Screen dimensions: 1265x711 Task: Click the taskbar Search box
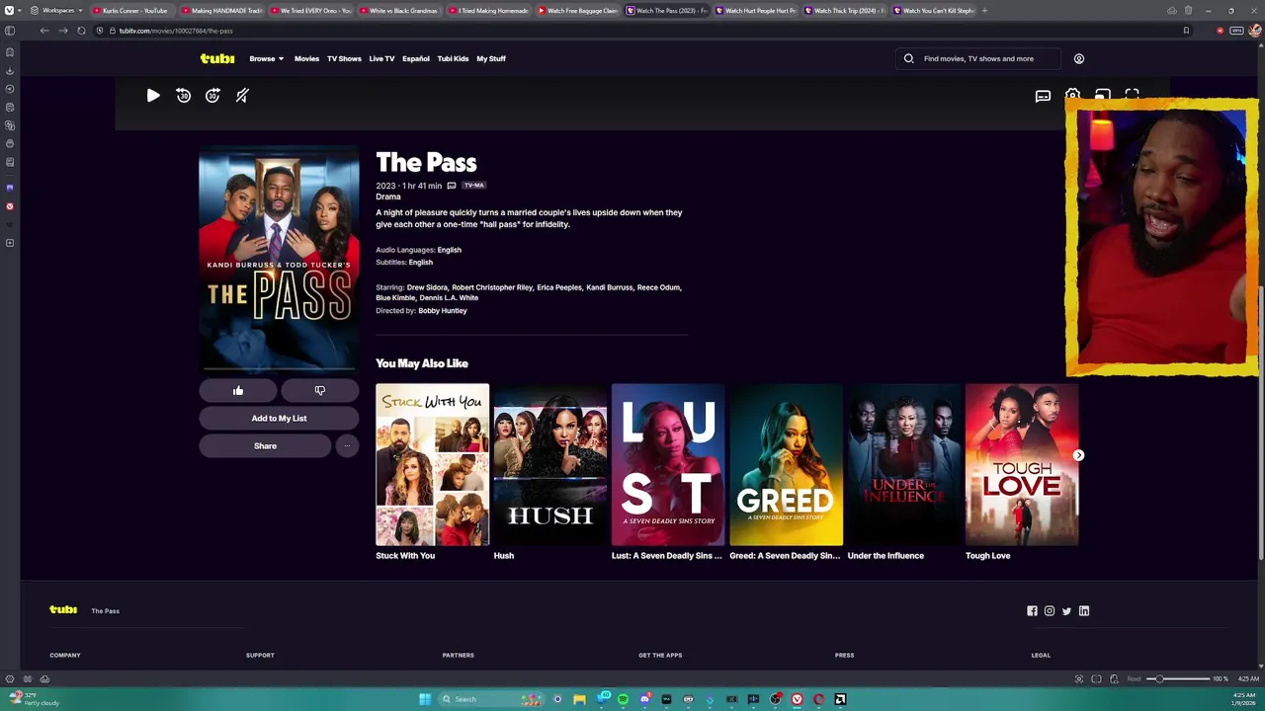tap(491, 699)
